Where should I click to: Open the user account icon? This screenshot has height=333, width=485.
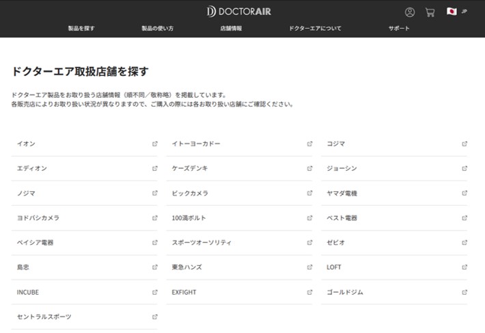[410, 12]
